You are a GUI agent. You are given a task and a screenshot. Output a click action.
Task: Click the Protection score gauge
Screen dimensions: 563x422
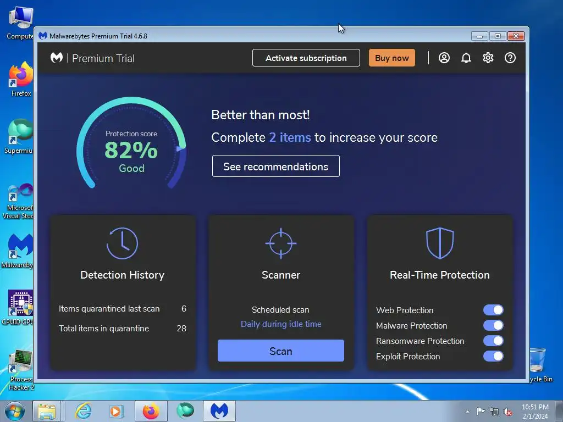[131, 143]
